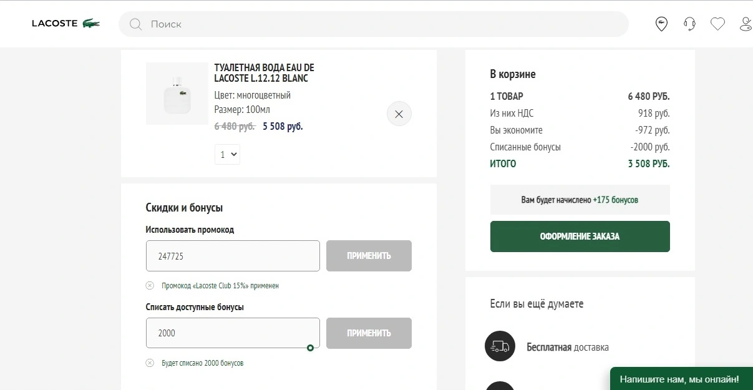Click the 'В корзине' heading
The image size is (753, 390).
tap(513, 74)
